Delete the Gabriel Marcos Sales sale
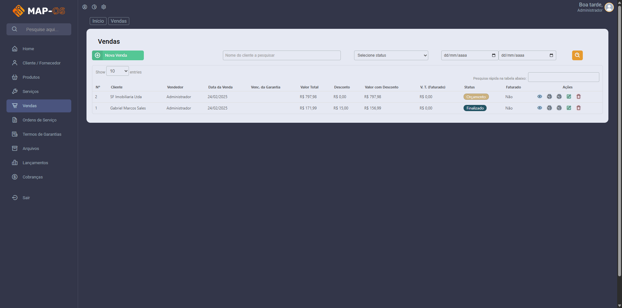This screenshot has width=622, height=308. point(579,108)
